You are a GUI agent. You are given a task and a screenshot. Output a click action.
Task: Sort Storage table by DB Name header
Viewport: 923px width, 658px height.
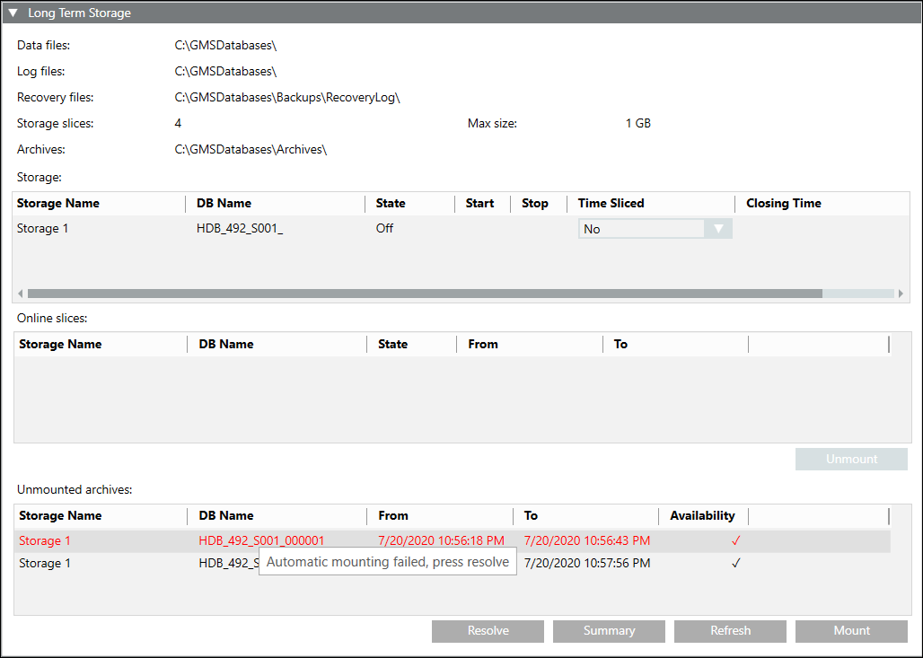pyautogui.click(x=224, y=204)
